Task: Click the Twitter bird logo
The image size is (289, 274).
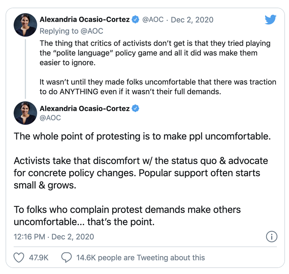Action: (270, 20)
